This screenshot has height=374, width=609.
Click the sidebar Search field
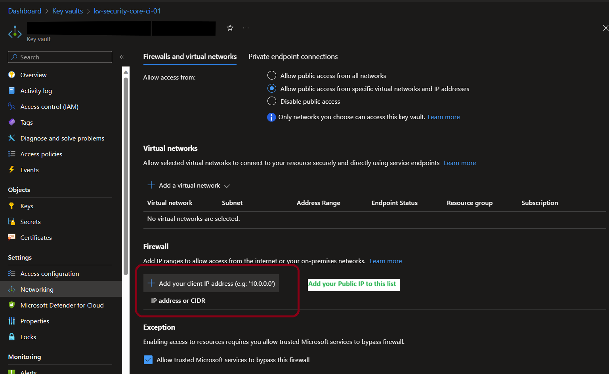coord(60,57)
